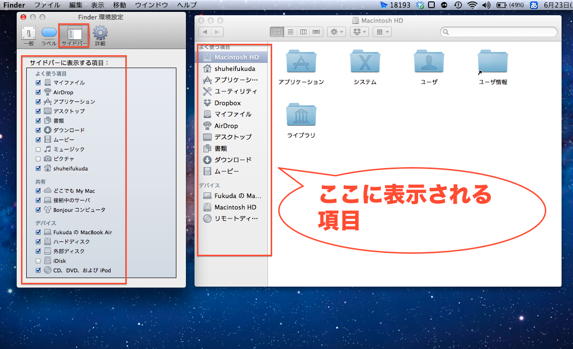Uncheck the どこでも My Mac checkbox
The width and height of the screenshot is (573, 349).
click(38, 190)
